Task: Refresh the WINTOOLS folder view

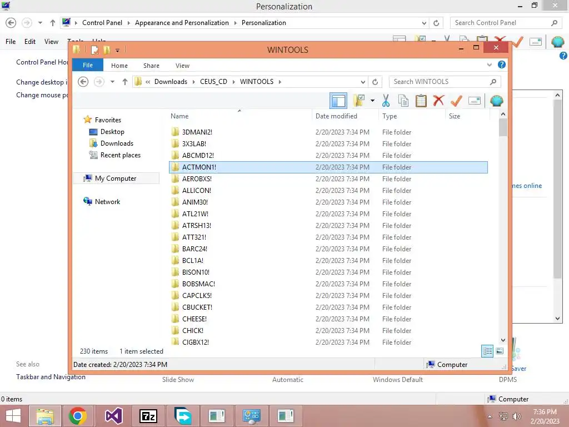Action: pos(375,82)
